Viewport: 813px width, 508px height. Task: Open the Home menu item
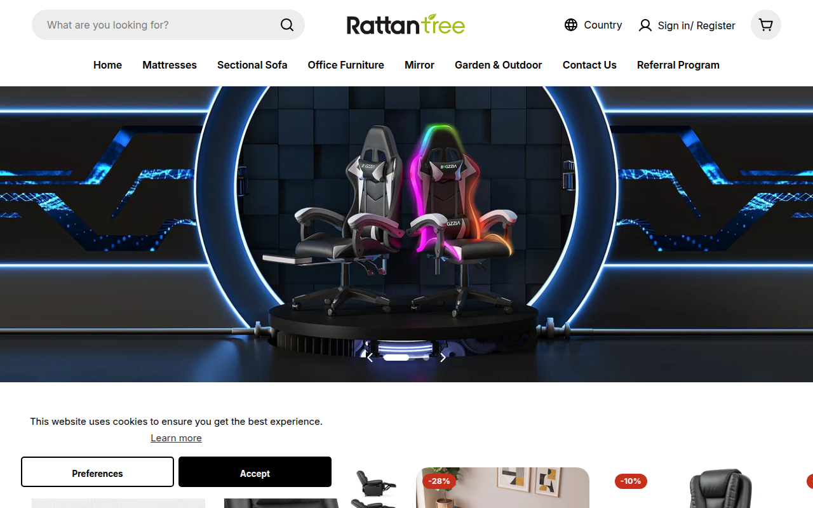point(107,65)
